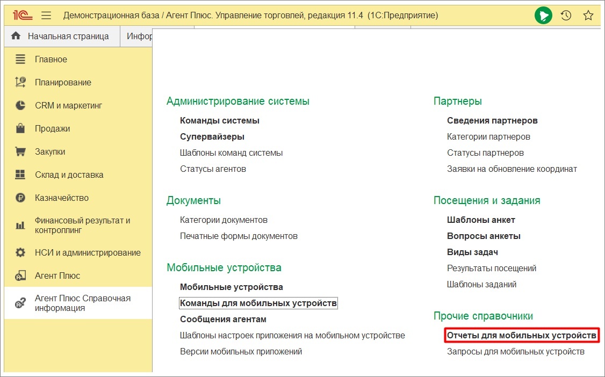This screenshot has height=377, width=605.
Task: Open the Продажи section
Action: pyautogui.click(x=52, y=129)
